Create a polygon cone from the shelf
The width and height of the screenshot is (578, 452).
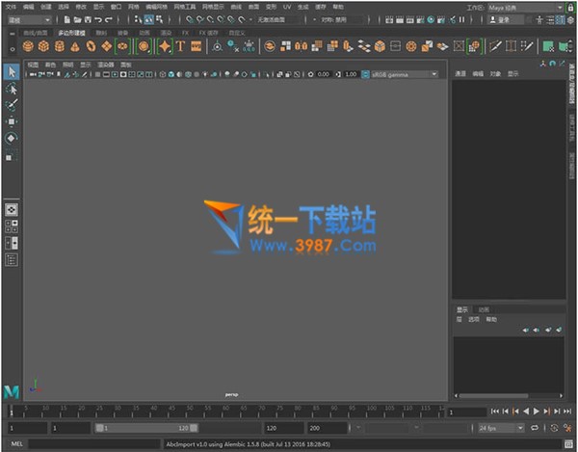(75, 46)
